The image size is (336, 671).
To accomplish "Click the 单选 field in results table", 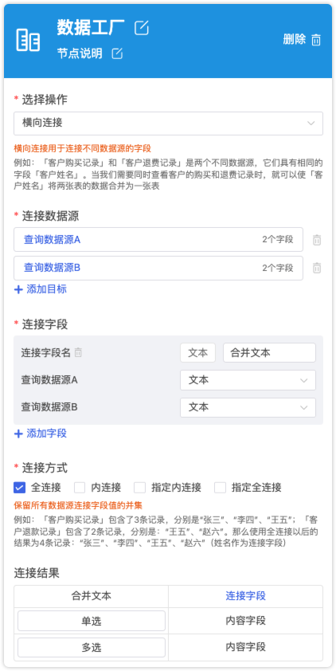I will (x=92, y=621).
